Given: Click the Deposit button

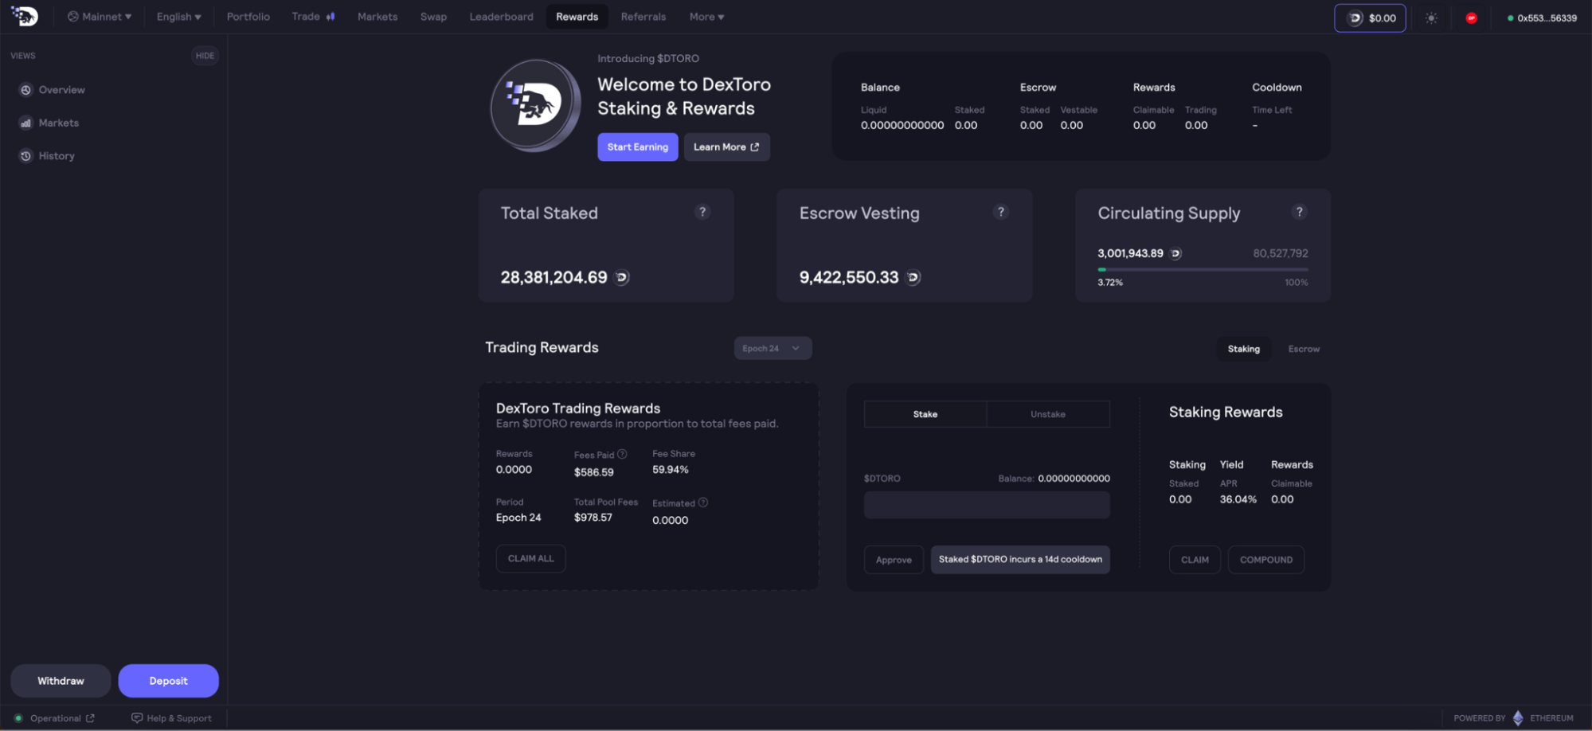Looking at the screenshot, I should [168, 681].
